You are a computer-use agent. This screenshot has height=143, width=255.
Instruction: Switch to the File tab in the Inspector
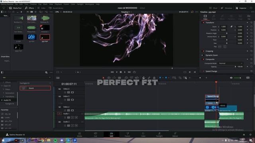[x=249, y=17]
